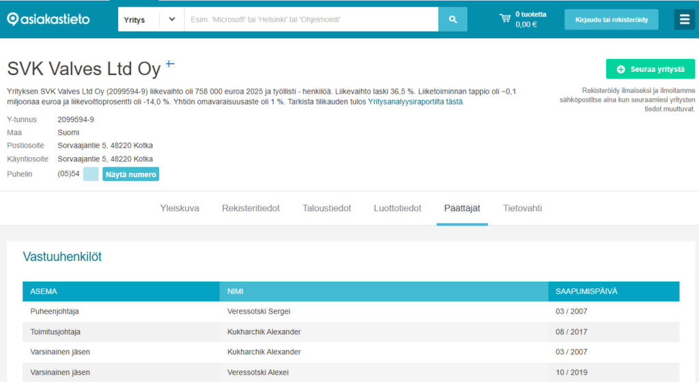The width and height of the screenshot is (699, 382).
Task: Click Näytä numero button
Action: [x=130, y=174]
